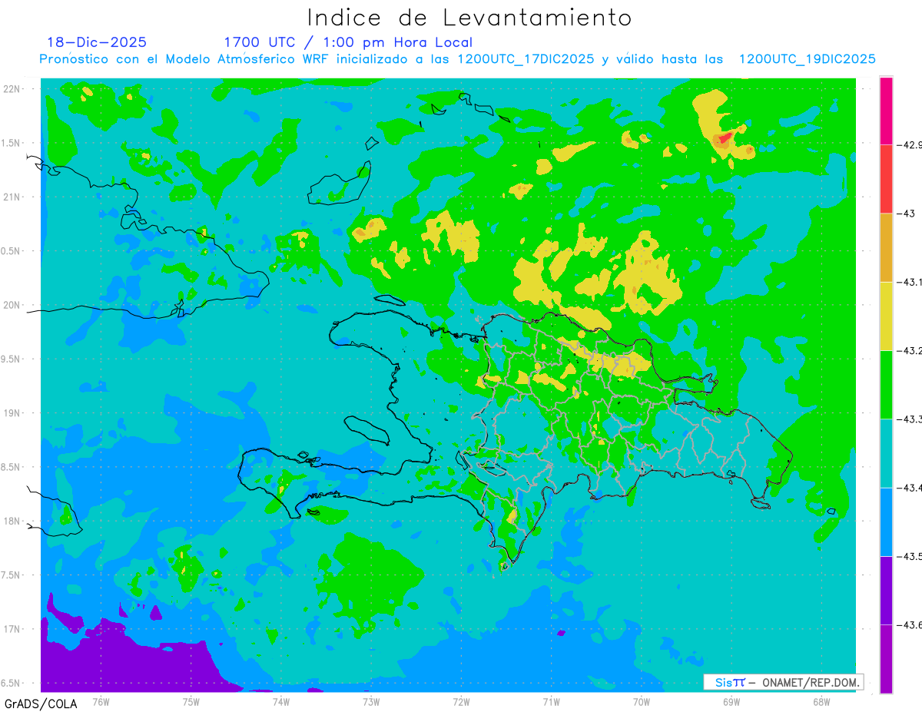Click the '-43.4' legend value
The image size is (922, 712).
909,488
